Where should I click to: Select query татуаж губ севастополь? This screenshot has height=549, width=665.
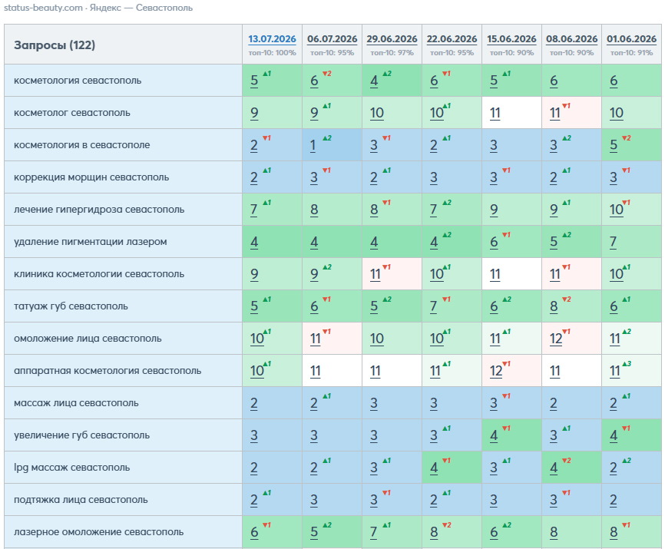71,306
